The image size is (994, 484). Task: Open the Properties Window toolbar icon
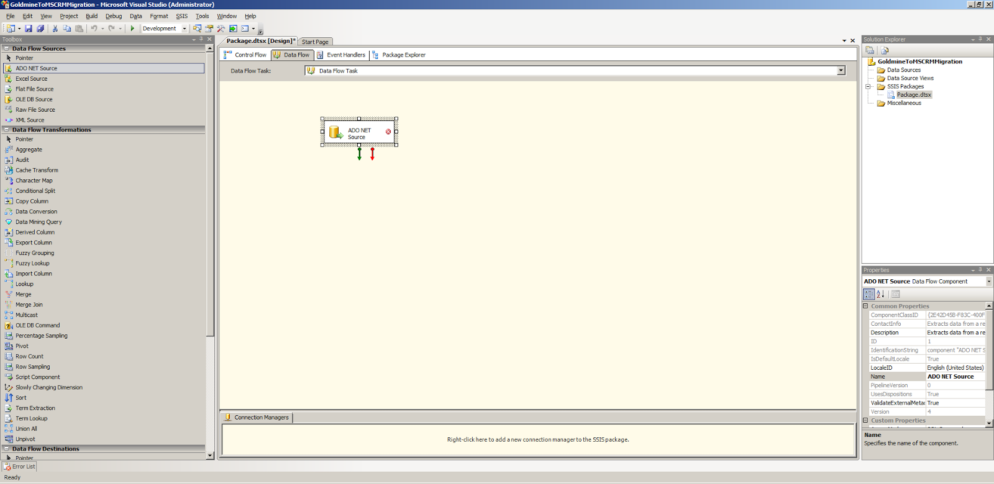tap(209, 29)
